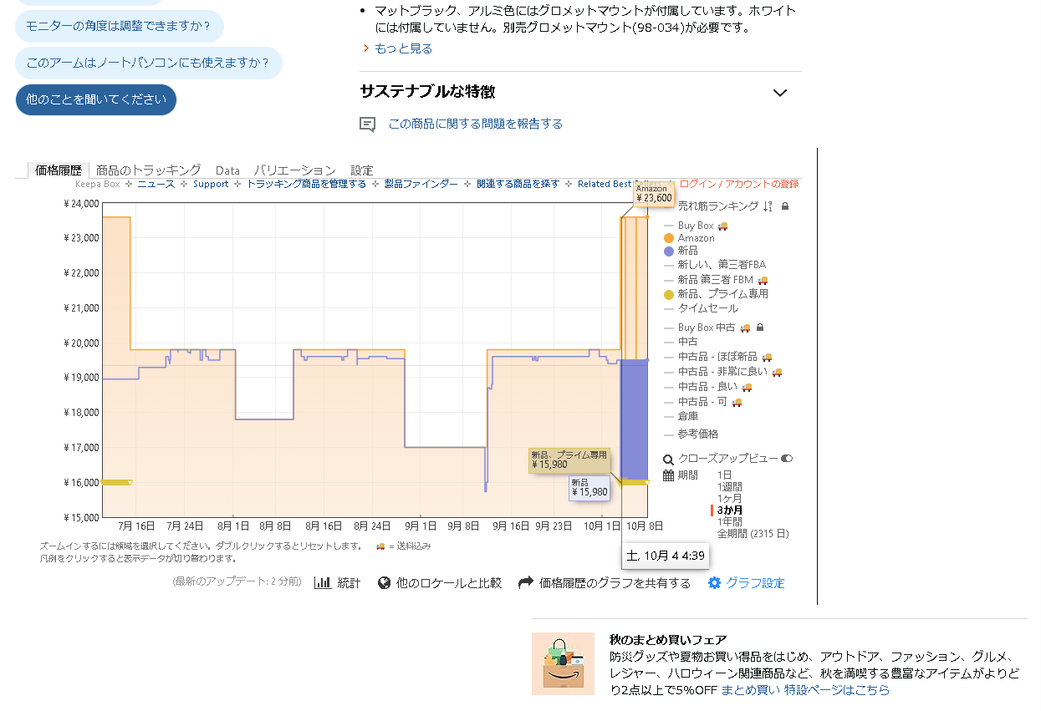Click the 秋のまとめ買いフェア promo thumbnail
Screen dimensions: 1041x711
point(563,663)
